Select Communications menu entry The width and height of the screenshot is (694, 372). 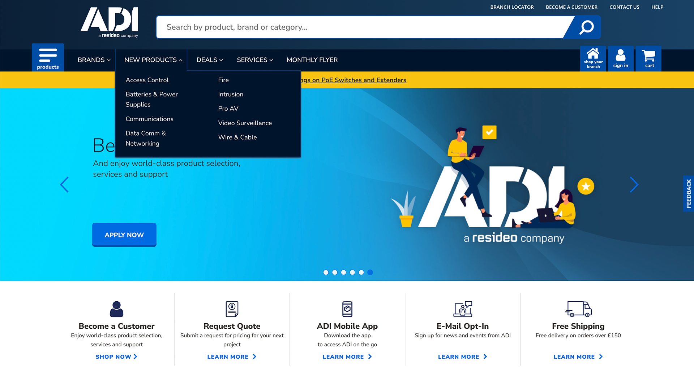pyautogui.click(x=149, y=119)
